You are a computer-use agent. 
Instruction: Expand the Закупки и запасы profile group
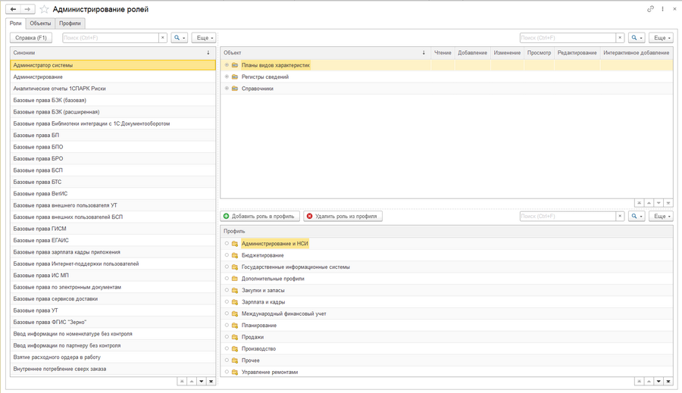[227, 290]
